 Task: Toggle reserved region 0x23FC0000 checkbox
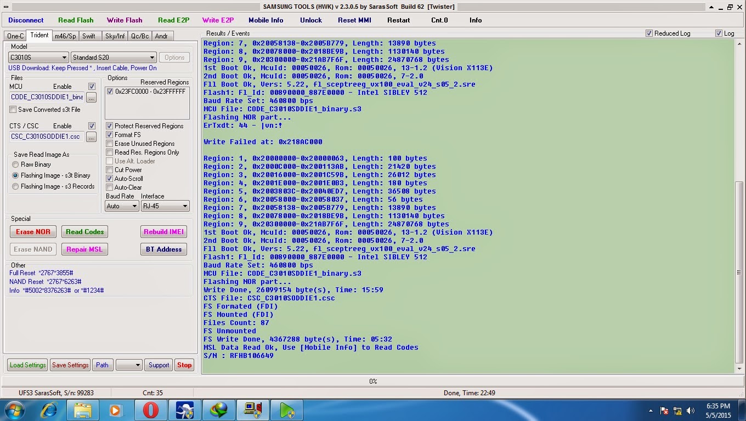tap(110, 92)
